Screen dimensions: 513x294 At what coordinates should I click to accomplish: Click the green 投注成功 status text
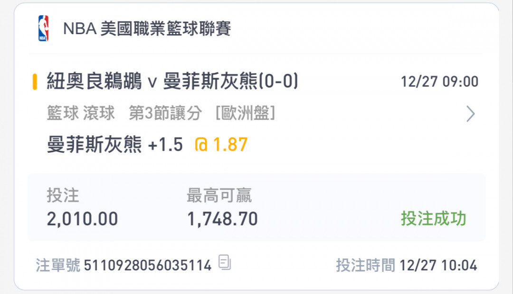pyautogui.click(x=434, y=218)
